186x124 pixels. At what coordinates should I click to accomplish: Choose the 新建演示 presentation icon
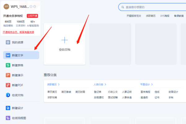click(8, 75)
